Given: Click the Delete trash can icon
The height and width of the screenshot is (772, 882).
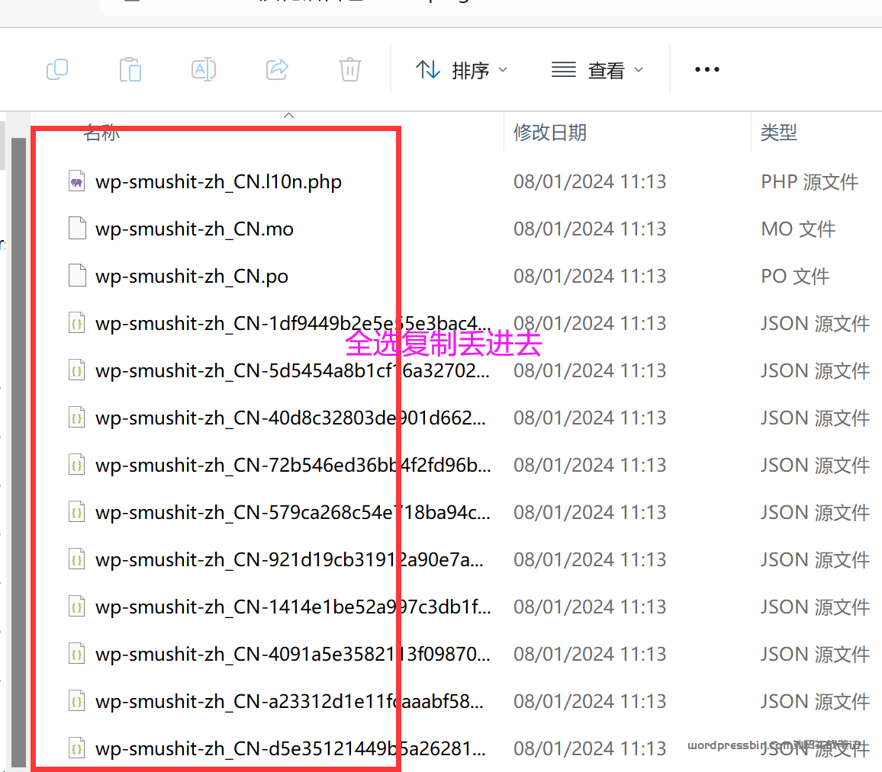Looking at the screenshot, I should [349, 70].
